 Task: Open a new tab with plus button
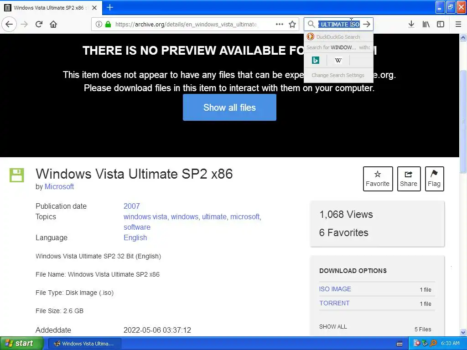(110, 7)
